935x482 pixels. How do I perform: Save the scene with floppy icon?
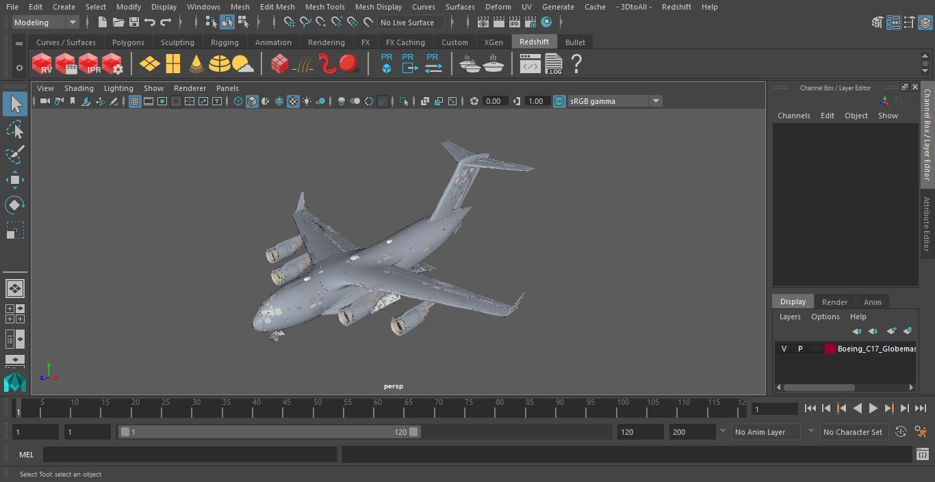click(x=134, y=23)
